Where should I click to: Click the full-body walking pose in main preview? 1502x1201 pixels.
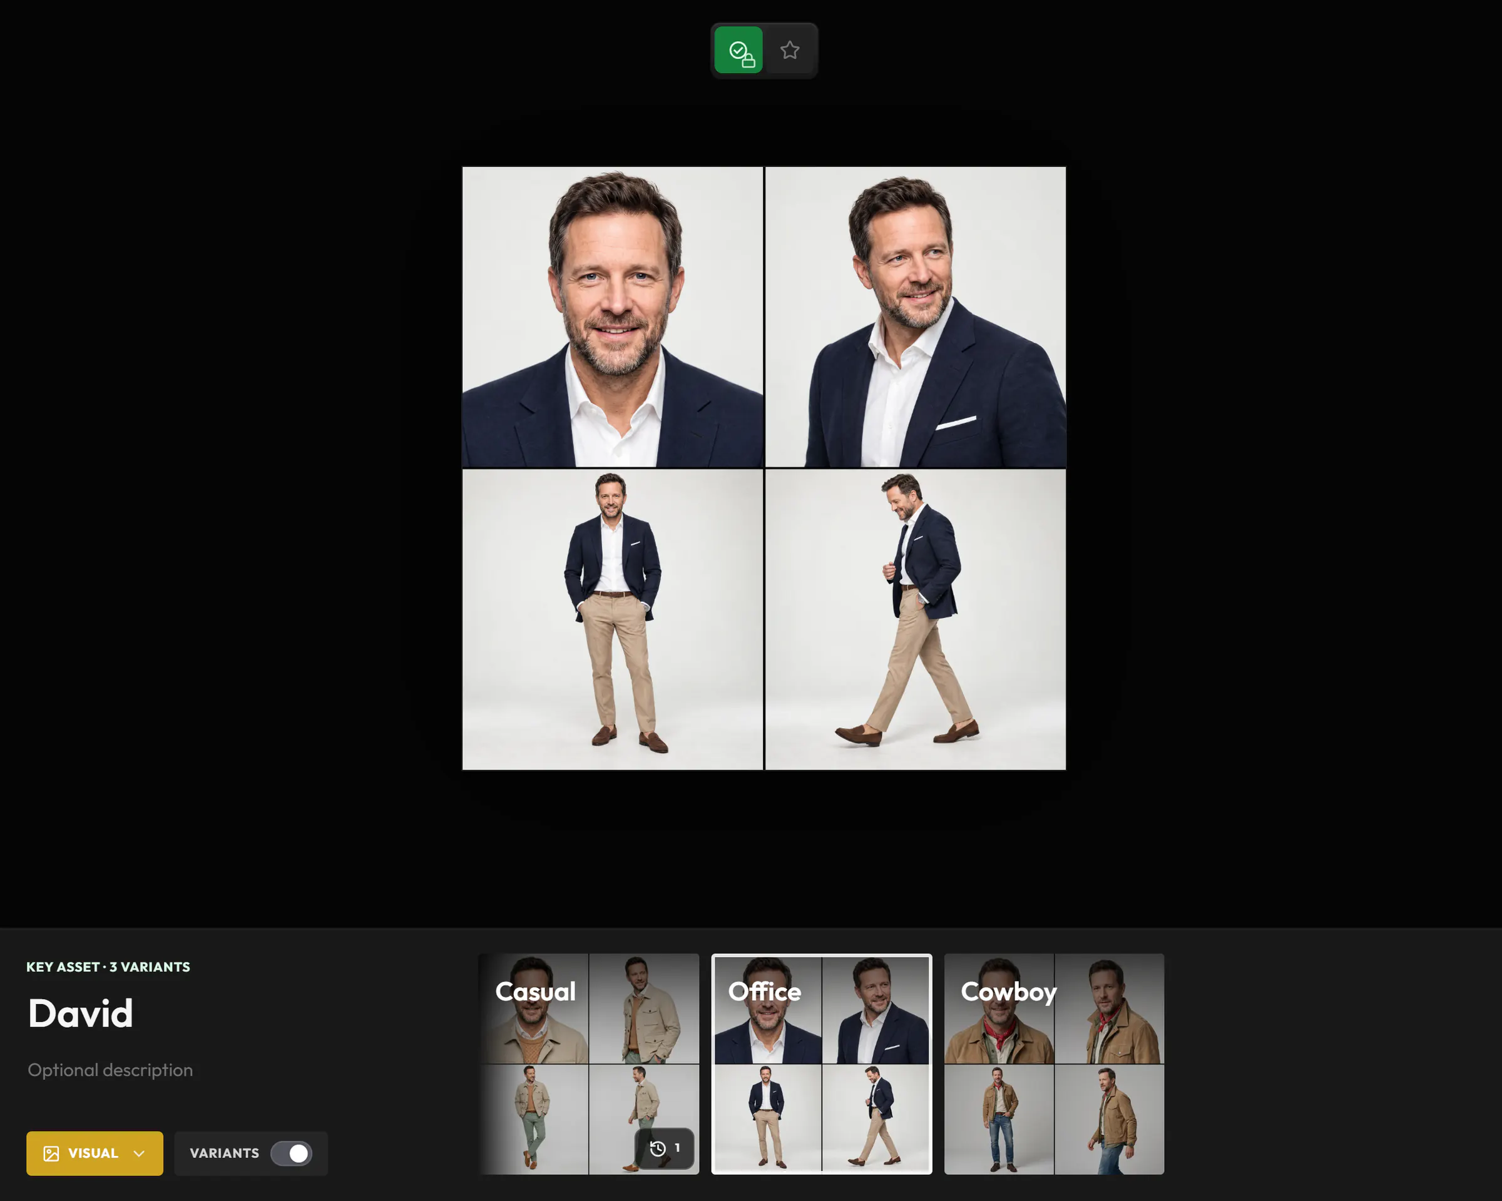[x=916, y=620]
